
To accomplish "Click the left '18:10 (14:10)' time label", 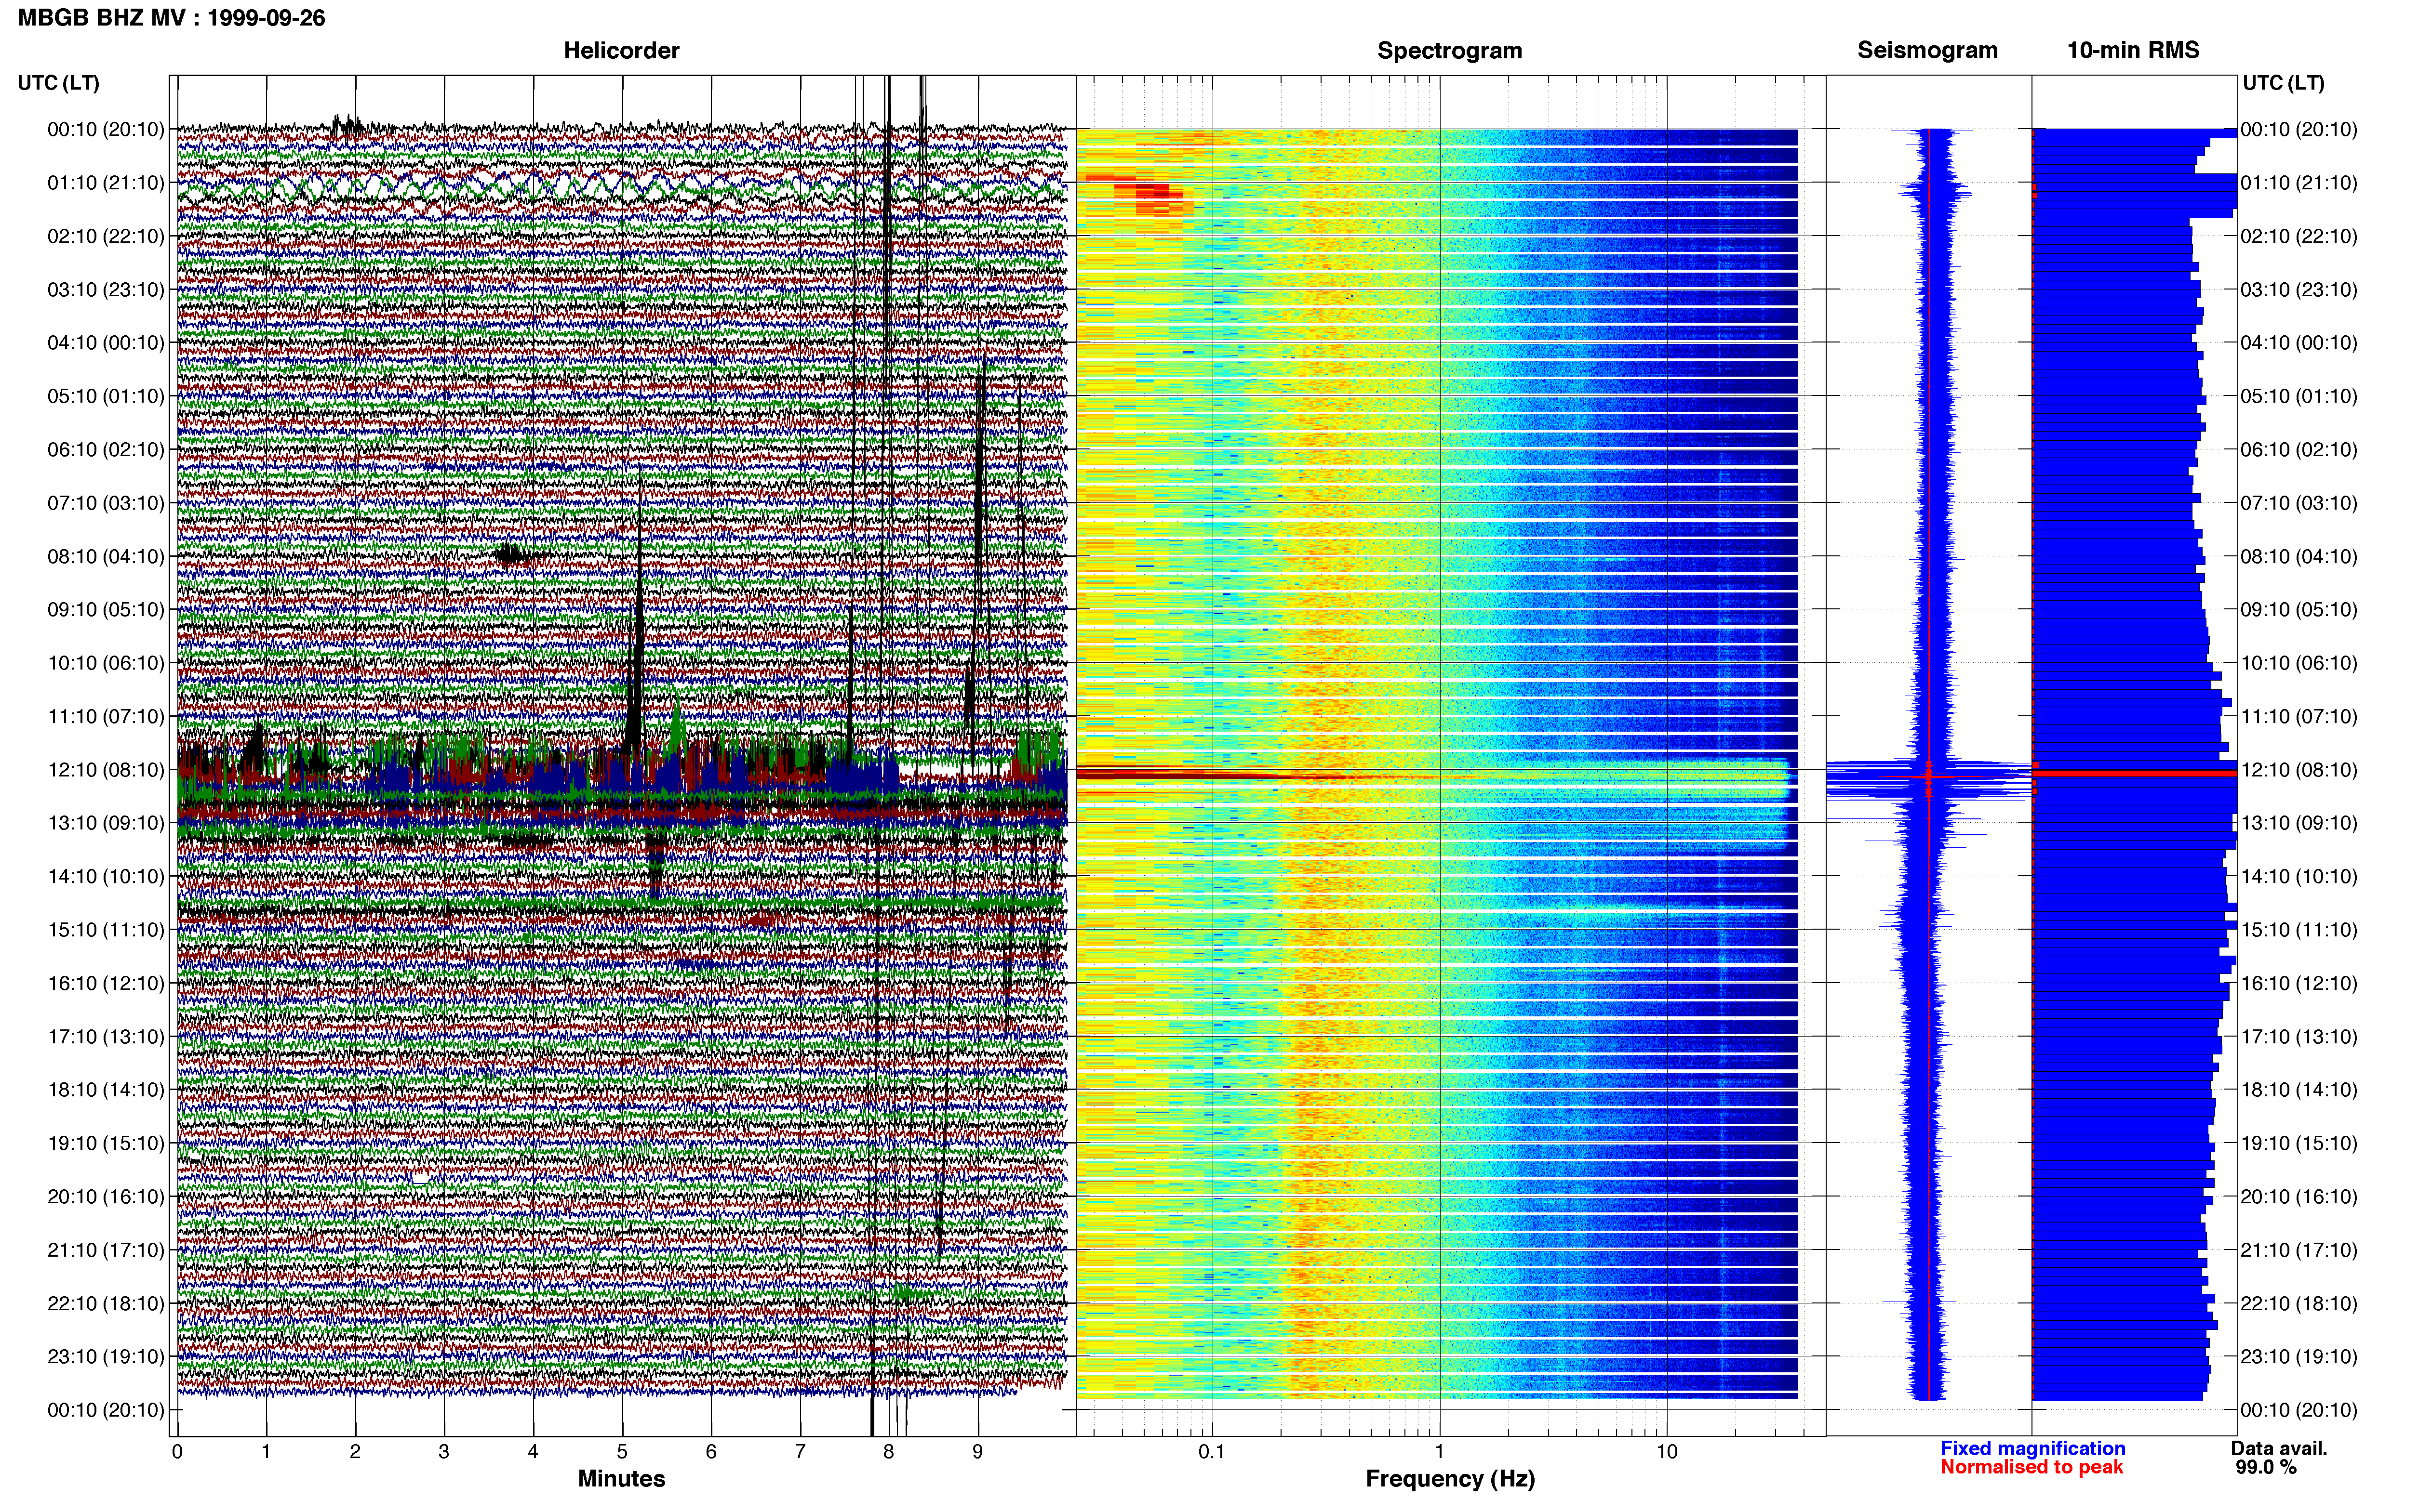I will pos(106,1089).
